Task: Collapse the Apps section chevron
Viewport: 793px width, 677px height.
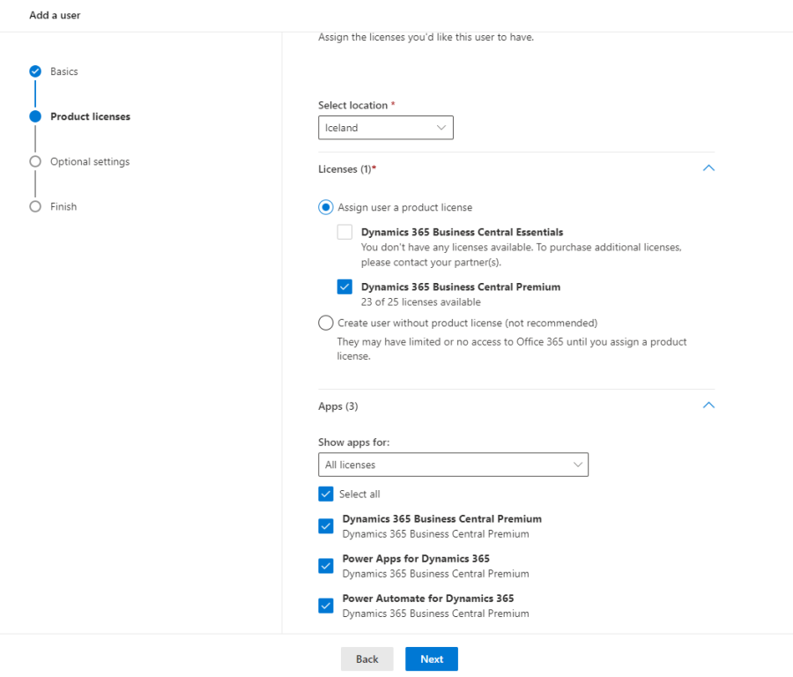Action: (x=708, y=405)
